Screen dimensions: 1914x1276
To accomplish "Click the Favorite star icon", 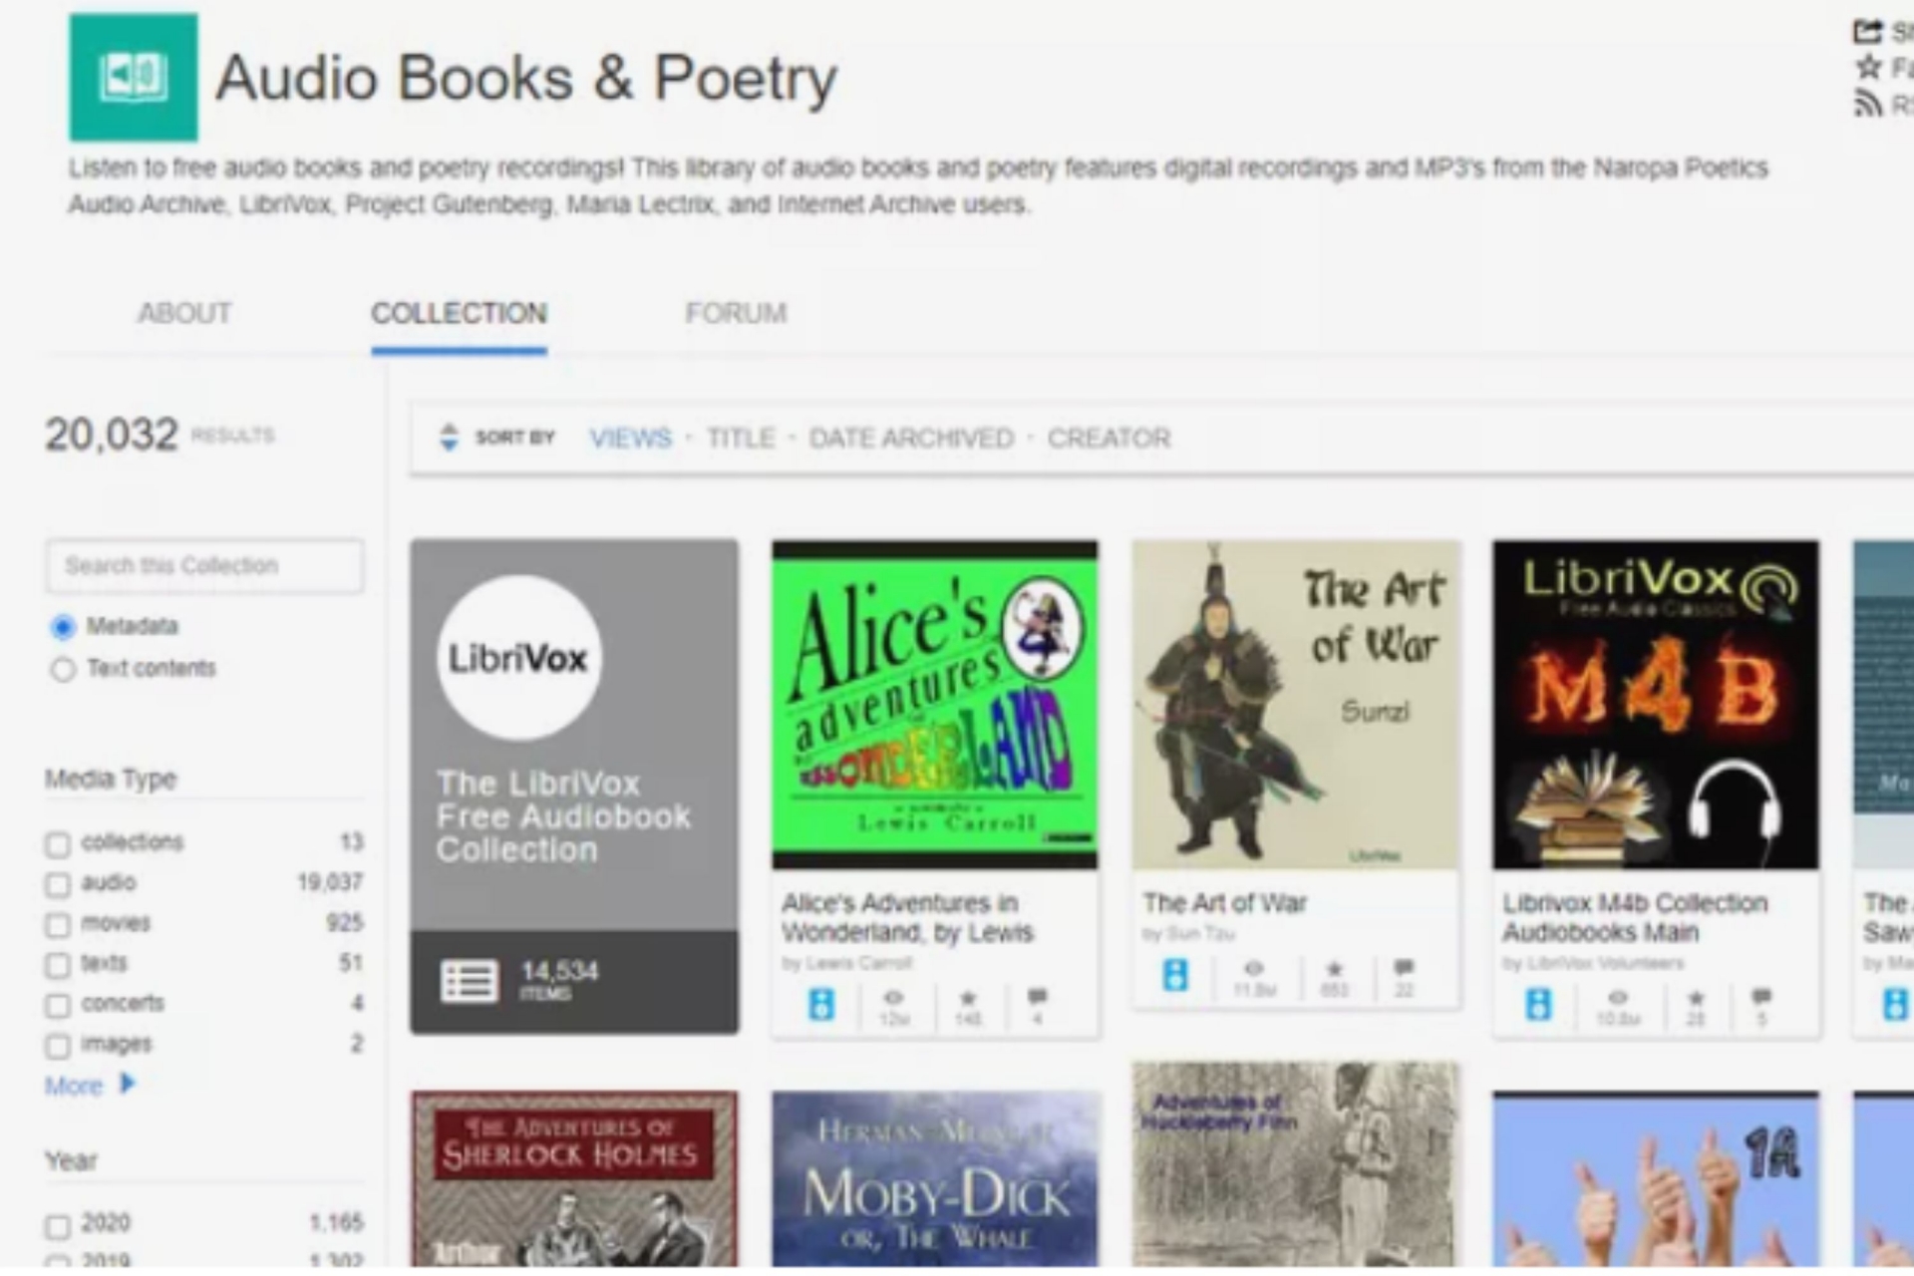I will [1867, 68].
